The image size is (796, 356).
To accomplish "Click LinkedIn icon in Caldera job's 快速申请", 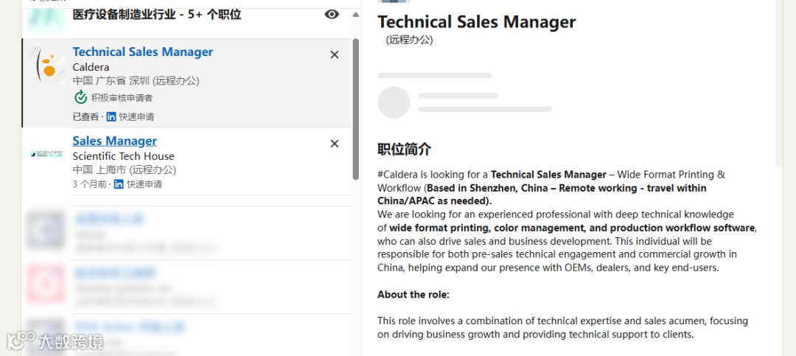I will point(111,116).
